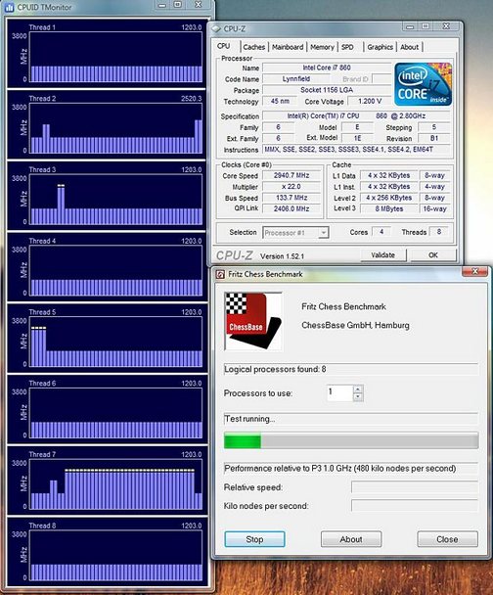Click the ChessBase logo image
Viewport: 493px width, 595px height.
coord(253,321)
